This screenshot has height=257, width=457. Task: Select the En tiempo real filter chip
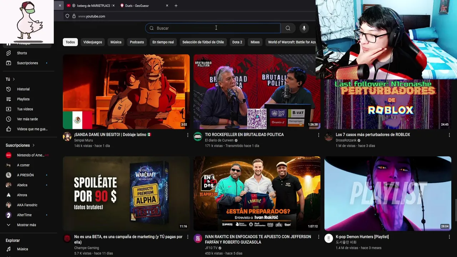(163, 42)
